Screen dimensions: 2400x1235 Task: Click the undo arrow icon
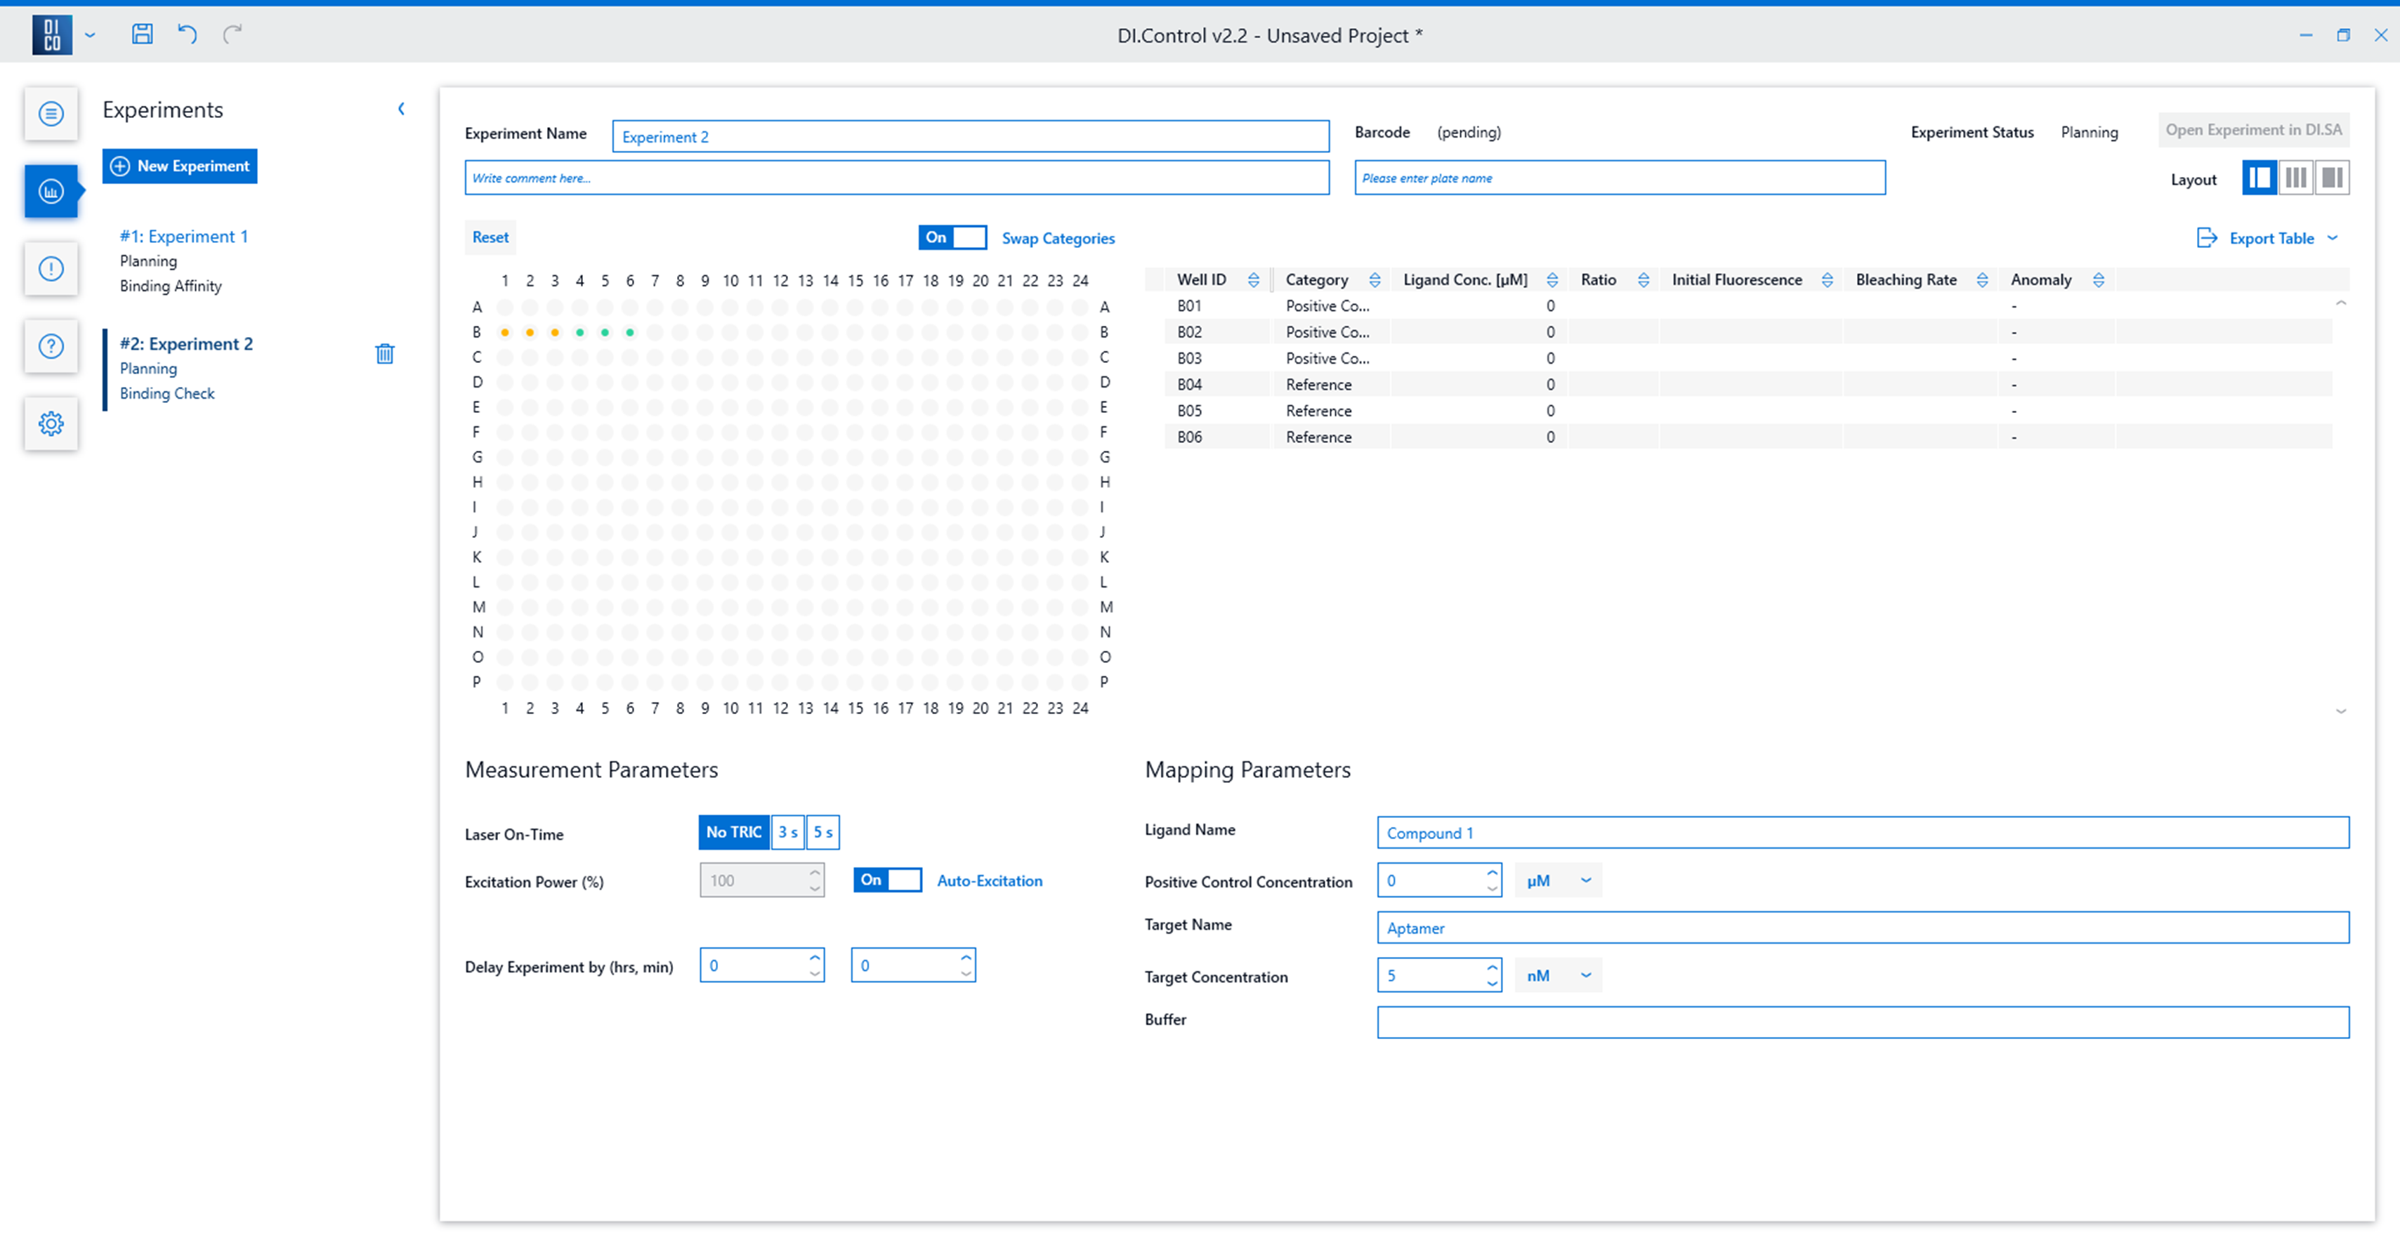188,34
